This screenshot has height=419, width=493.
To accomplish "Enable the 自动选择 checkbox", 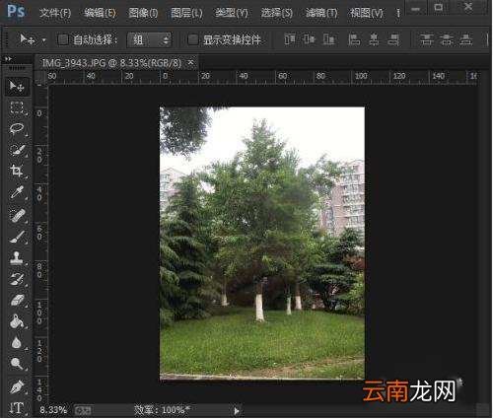I will [x=63, y=39].
